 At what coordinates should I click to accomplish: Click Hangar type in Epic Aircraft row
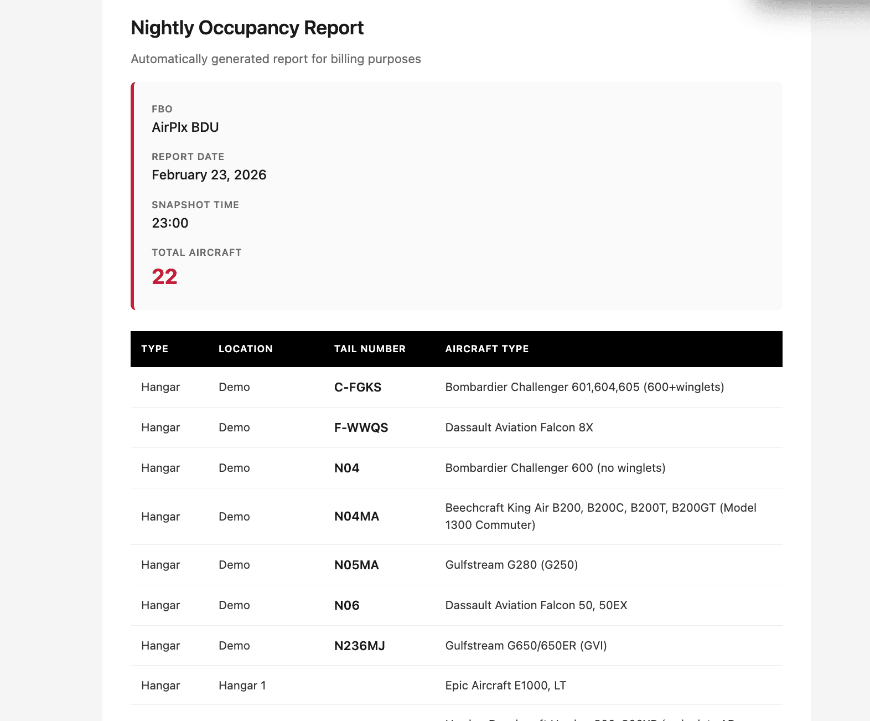pos(160,686)
